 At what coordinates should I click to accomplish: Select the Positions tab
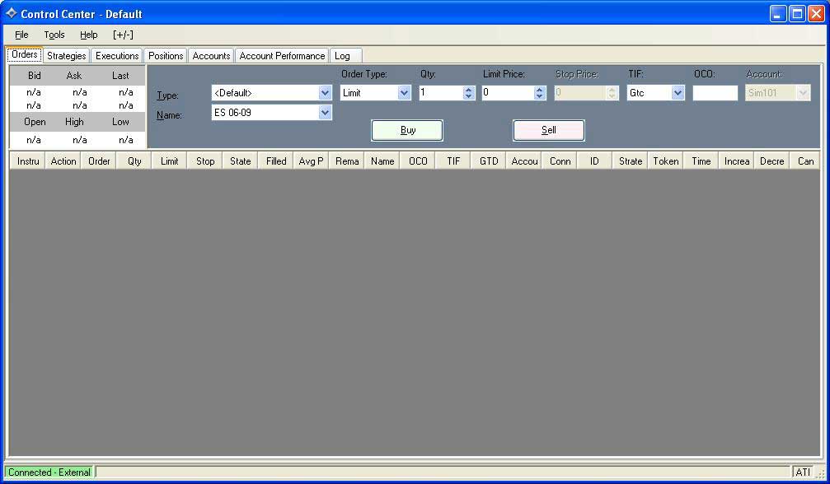(166, 56)
